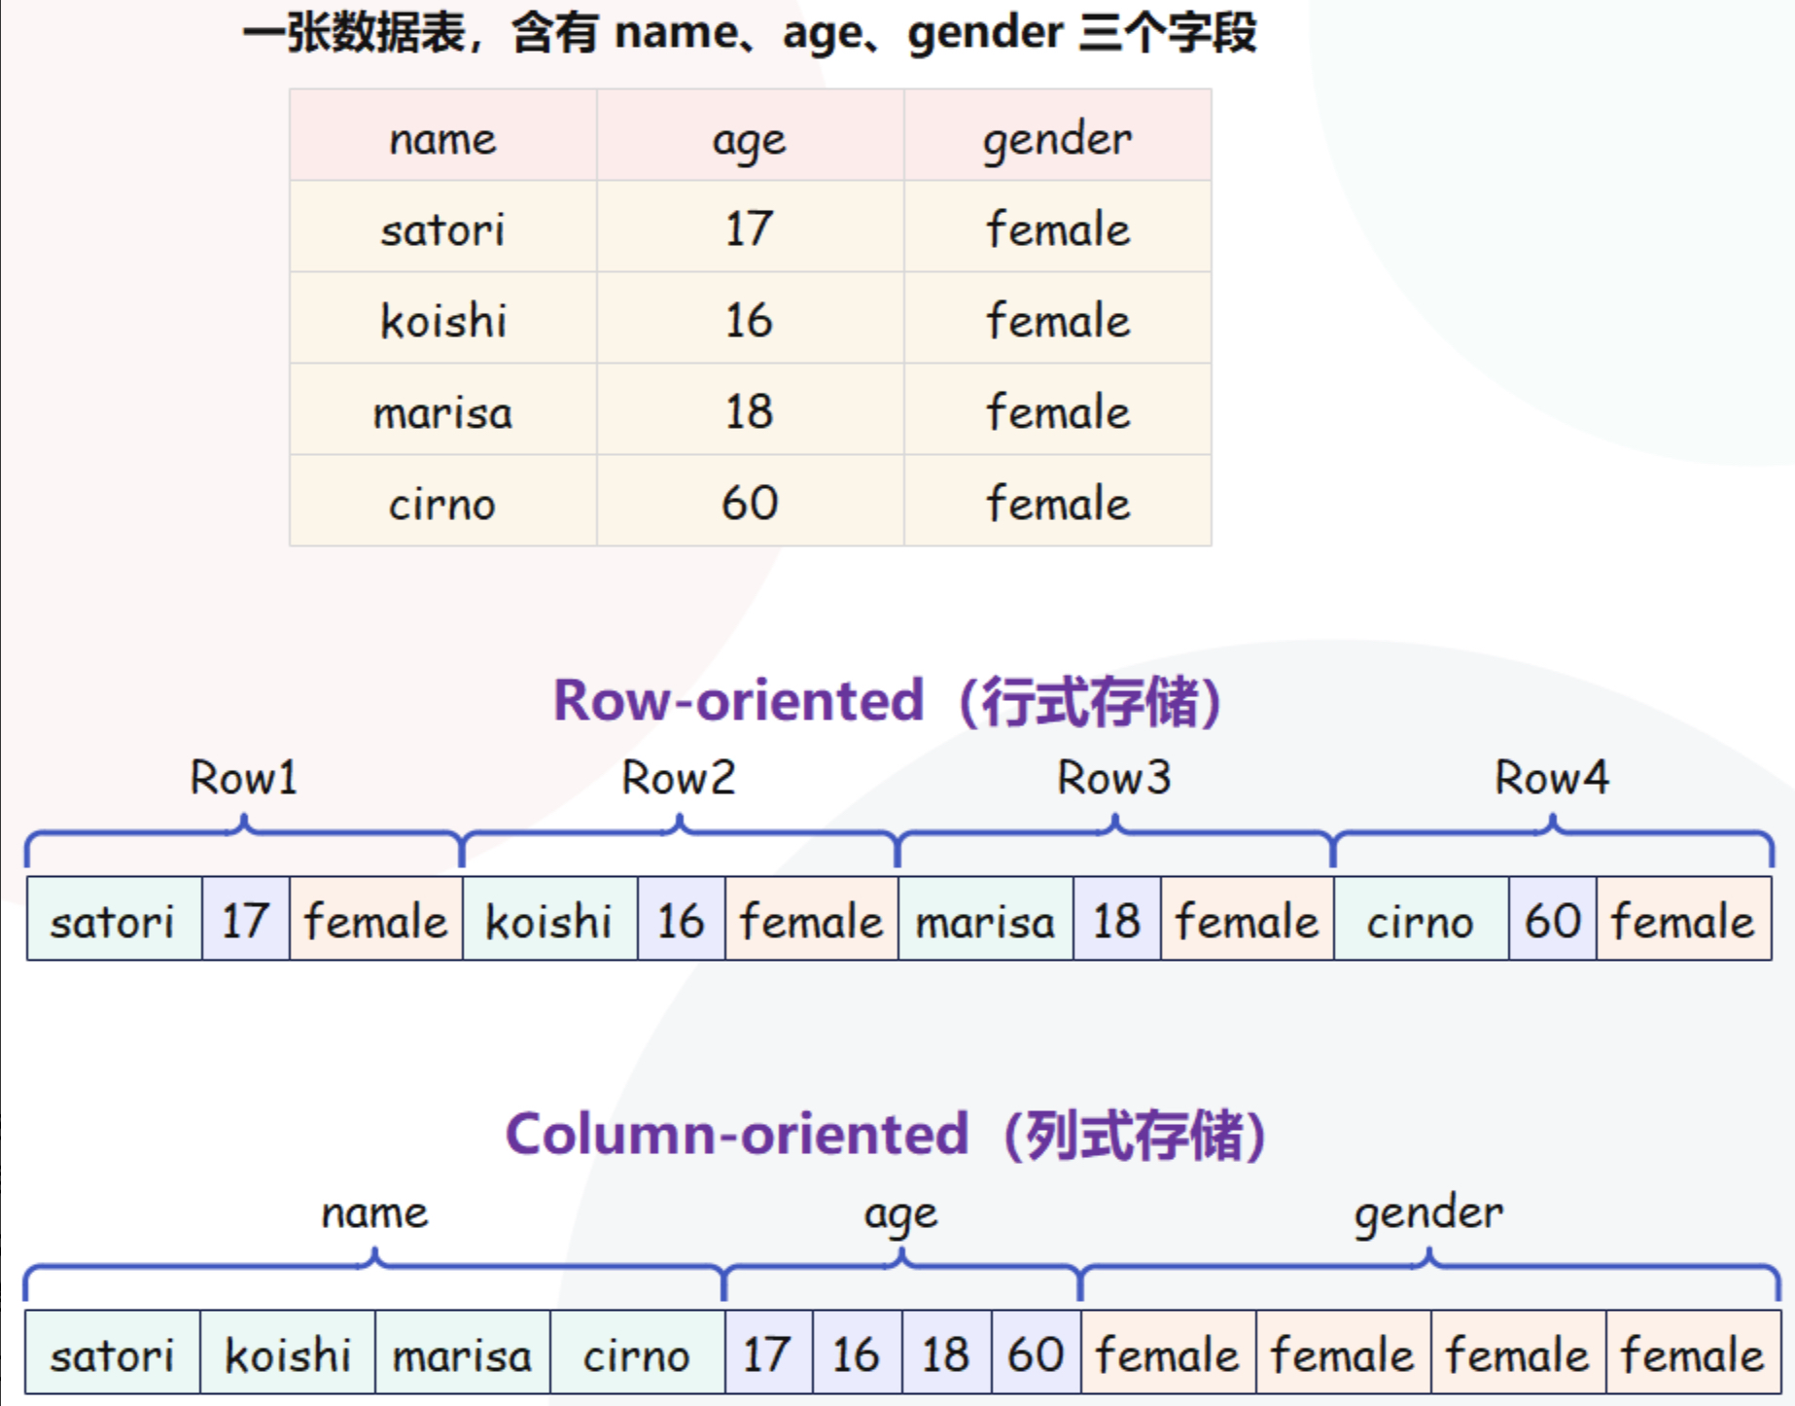The height and width of the screenshot is (1406, 1795).
Task: Click 'satori' block in Column-oriented strip
Action: [113, 1353]
